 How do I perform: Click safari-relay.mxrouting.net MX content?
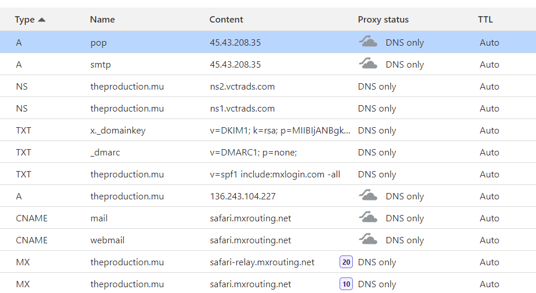(262, 262)
